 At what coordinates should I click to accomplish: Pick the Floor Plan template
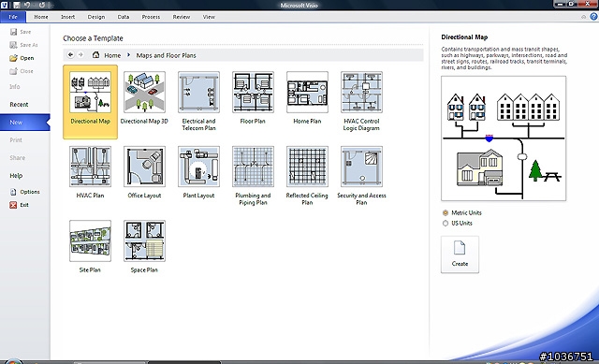253,97
